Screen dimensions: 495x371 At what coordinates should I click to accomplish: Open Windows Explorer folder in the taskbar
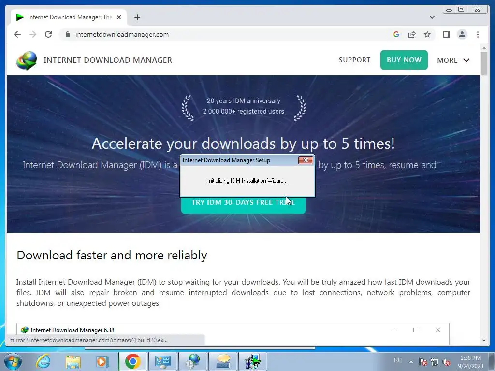(x=73, y=361)
